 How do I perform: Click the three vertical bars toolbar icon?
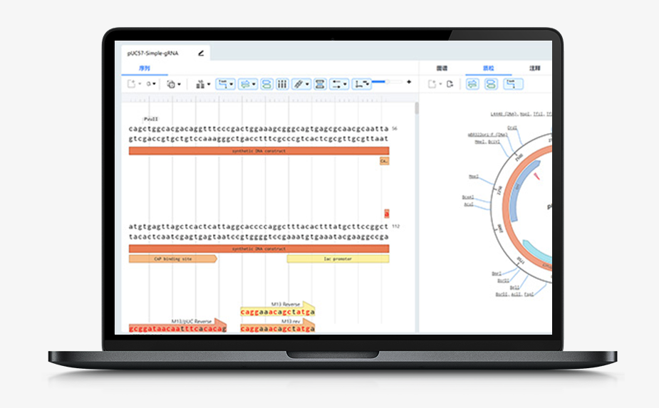tap(282, 84)
